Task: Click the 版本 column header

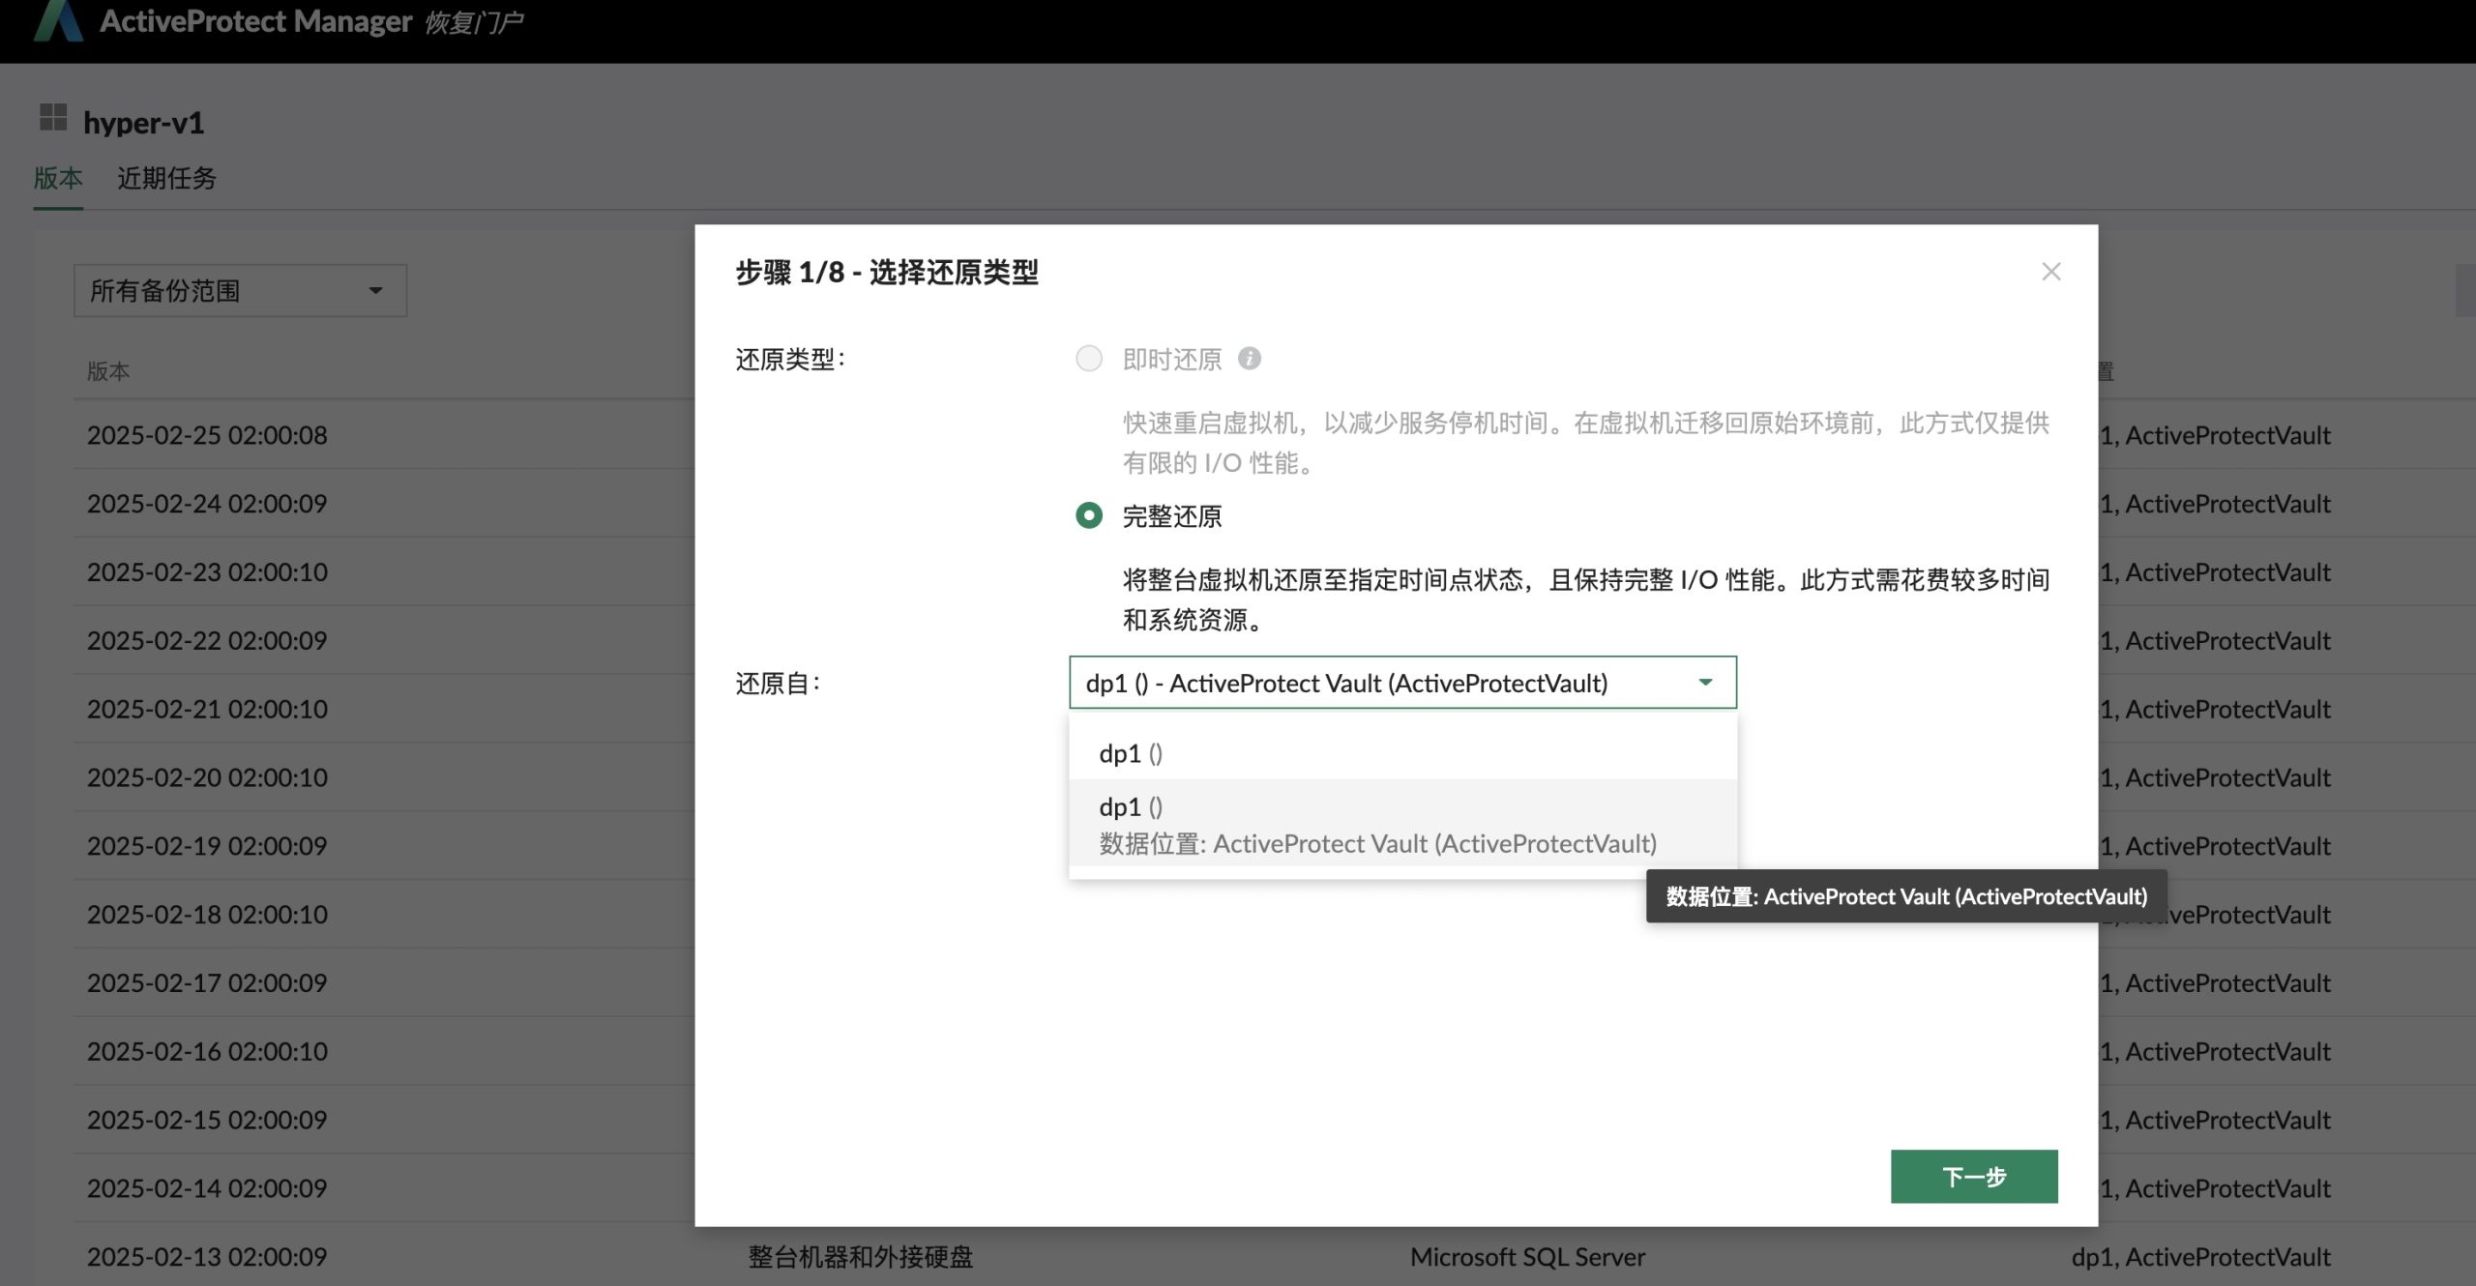Action: pyautogui.click(x=108, y=371)
